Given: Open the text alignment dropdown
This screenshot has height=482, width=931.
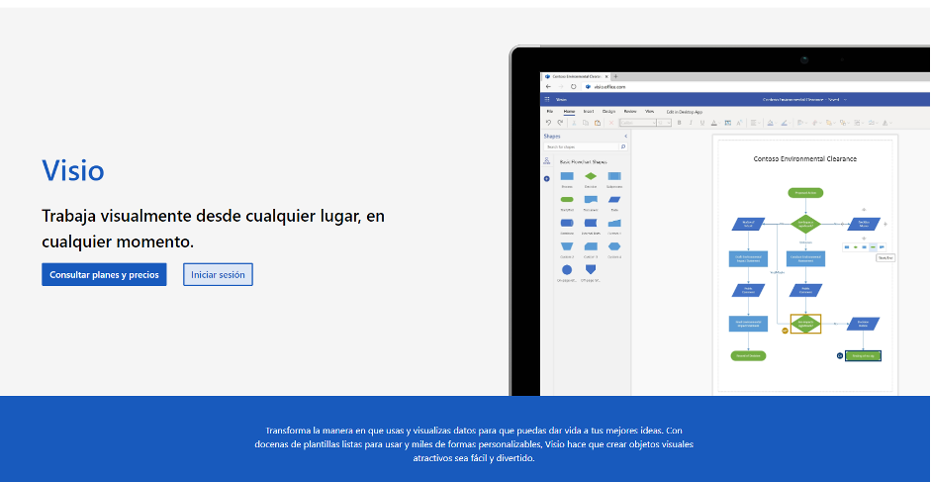Looking at the screenshot, I should tap(755, 123).
